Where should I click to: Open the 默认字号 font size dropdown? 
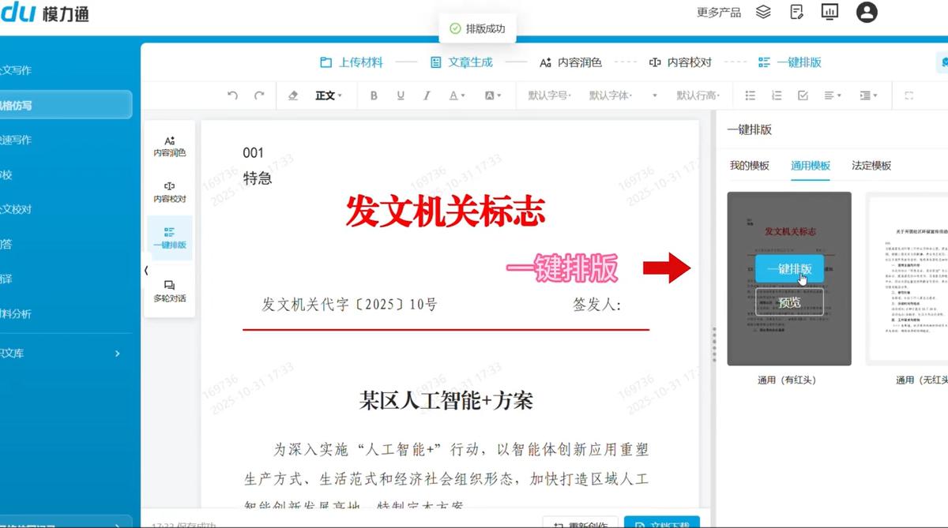coord(550,95)
